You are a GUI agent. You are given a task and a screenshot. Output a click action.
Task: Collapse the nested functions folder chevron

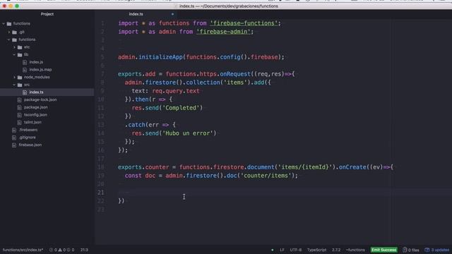9,40
